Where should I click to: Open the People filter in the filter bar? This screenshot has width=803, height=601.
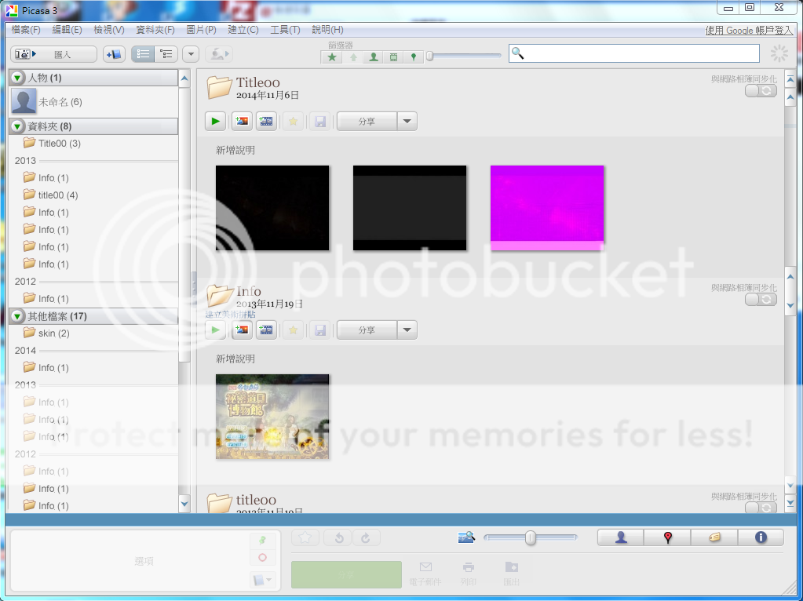374,56
